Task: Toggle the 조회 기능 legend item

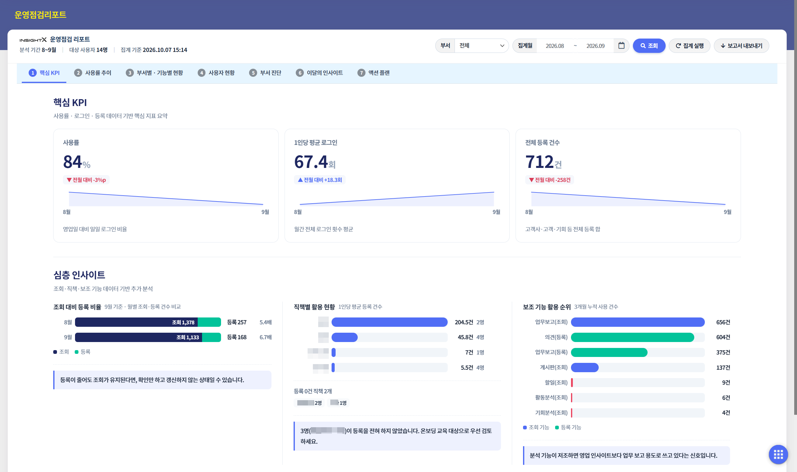Action: point(536,428)
